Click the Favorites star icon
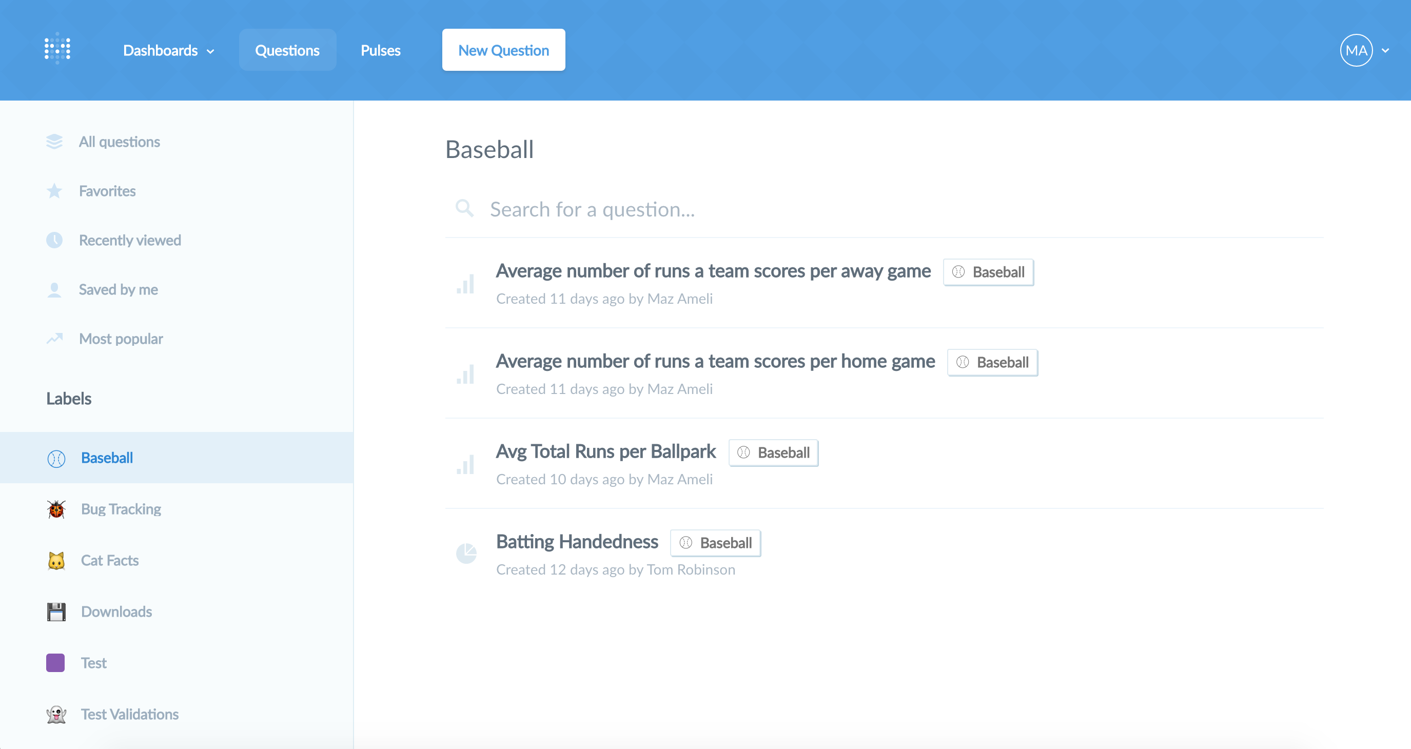The image size is (1411, 749). click(x=54, y=191)
